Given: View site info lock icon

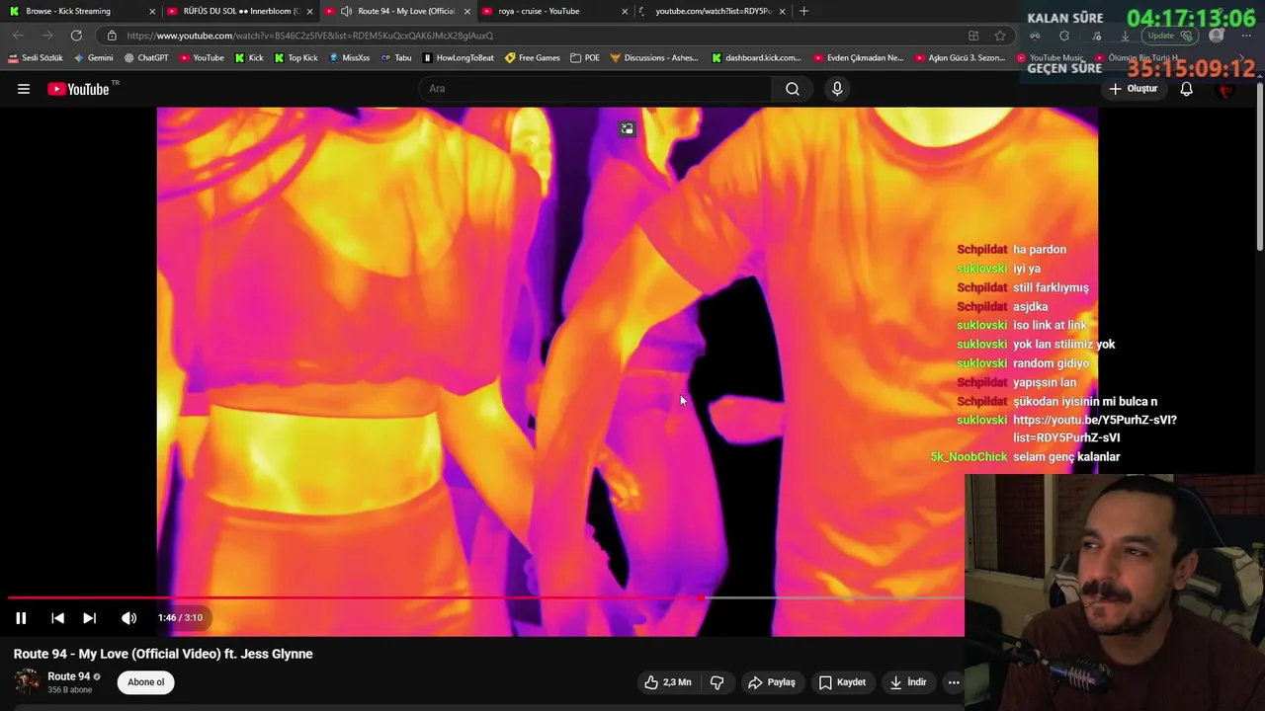Looking at the screenshot, I should tap(112, 36).
